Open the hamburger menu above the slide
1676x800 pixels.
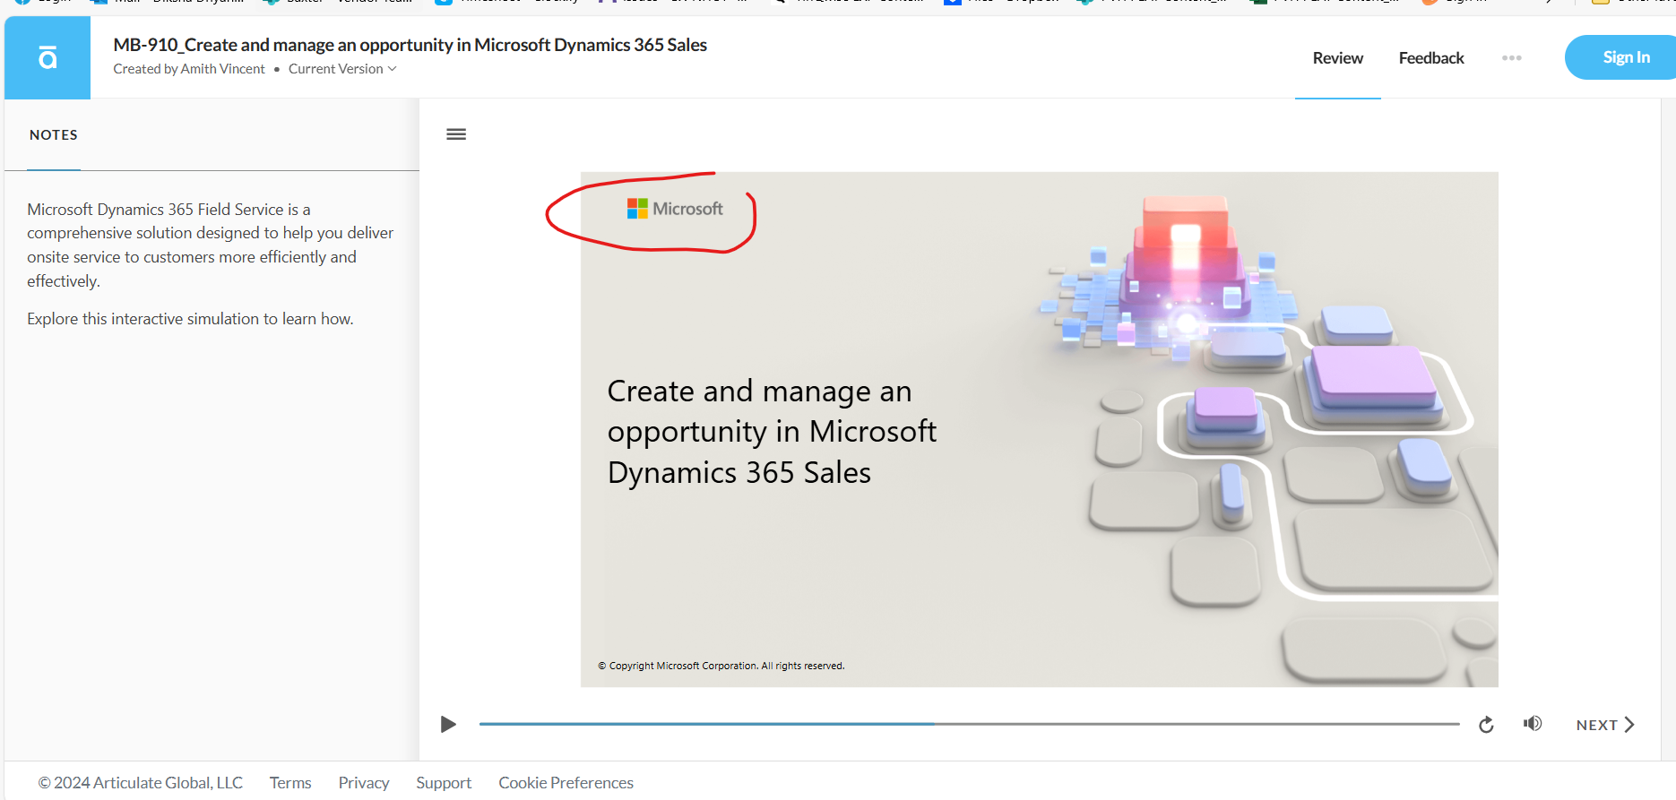coord(456,134)
